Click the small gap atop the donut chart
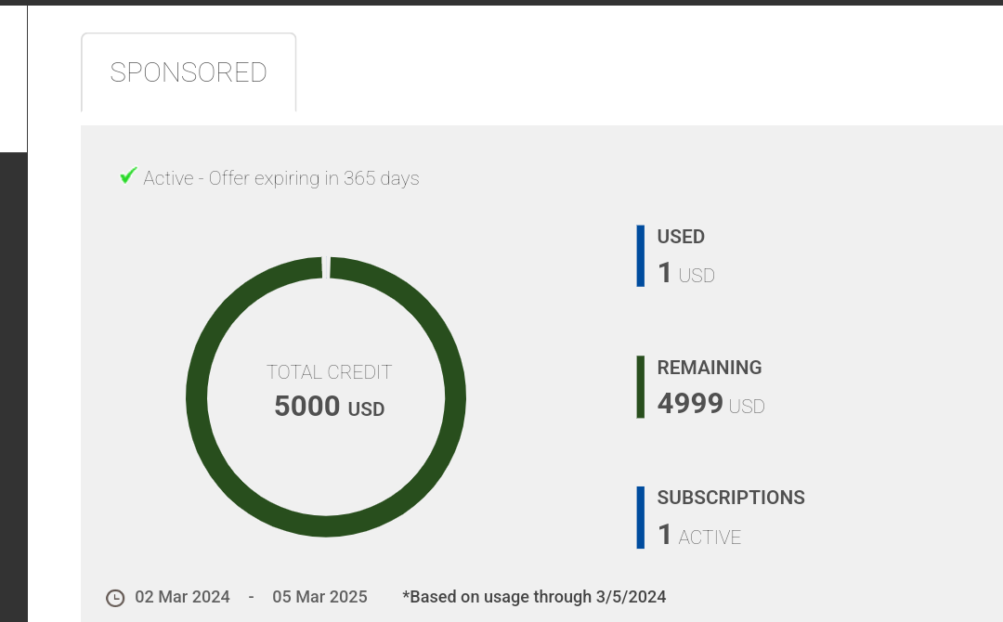The width and height of the screenshot is (1003, 622). [x=326, y=267]
